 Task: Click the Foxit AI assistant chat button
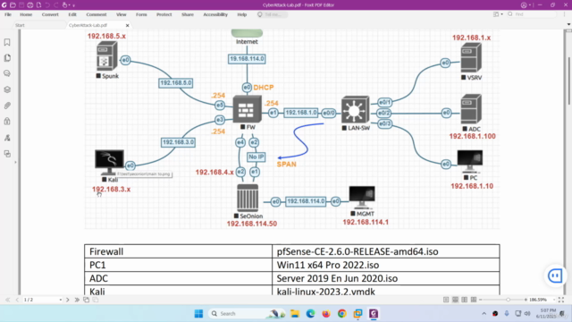[x=555, y=275]
